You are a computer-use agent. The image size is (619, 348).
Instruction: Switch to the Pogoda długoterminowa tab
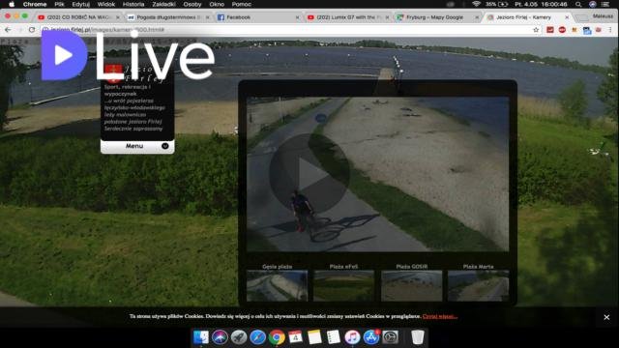(x=168, y=17)
